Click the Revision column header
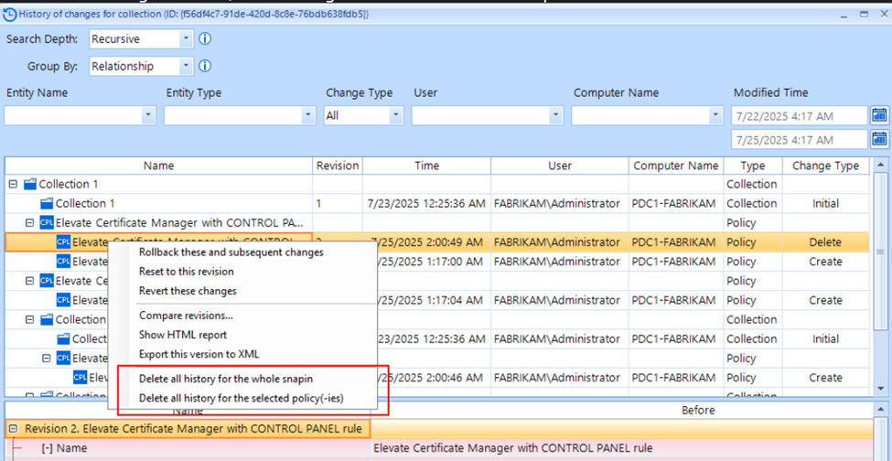Viewport: 892px width, 461px height. pos(338,166)
